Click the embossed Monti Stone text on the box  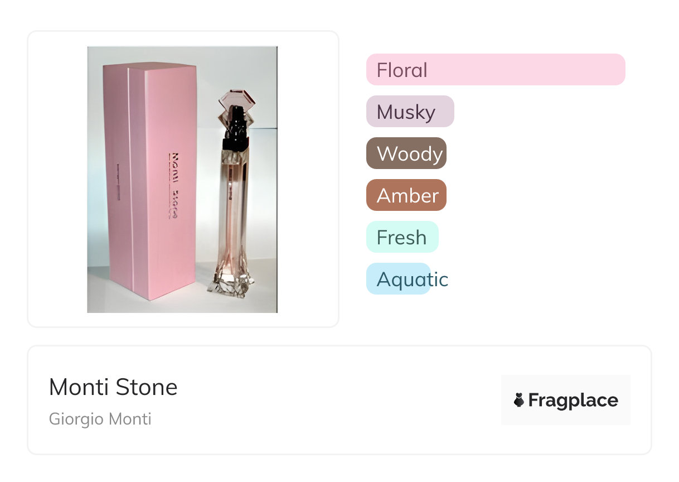click(173, 185)
